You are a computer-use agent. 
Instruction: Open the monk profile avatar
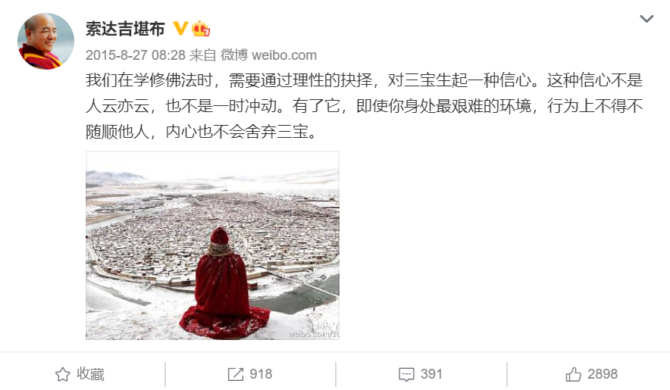45,41
